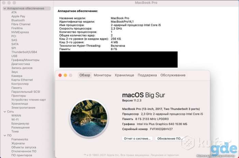Click the MacBookPro14,1 model identifier value

tap(122, 21)
